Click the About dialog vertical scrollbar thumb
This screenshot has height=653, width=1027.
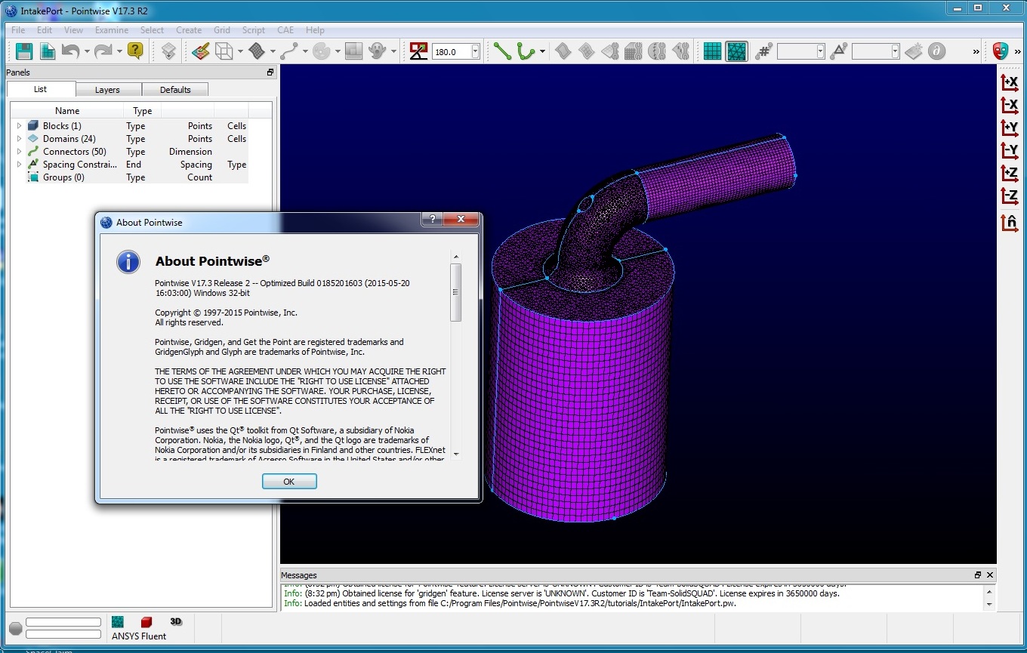pos(455,293)
